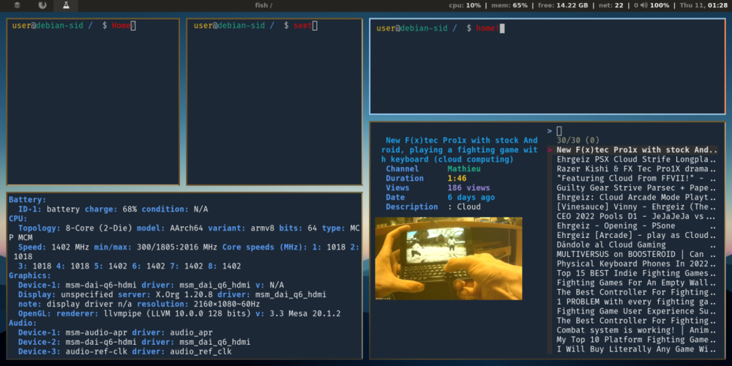Click the net 22 indicator

[610, 6]
